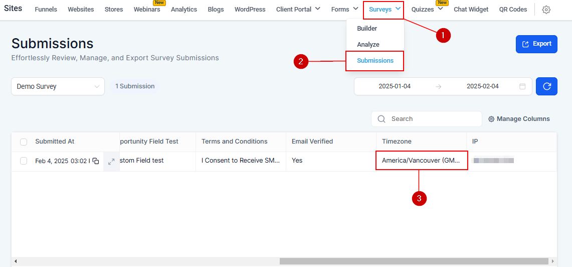Expand the Client Portal menu
572x267 pixels.
[298, 9]
